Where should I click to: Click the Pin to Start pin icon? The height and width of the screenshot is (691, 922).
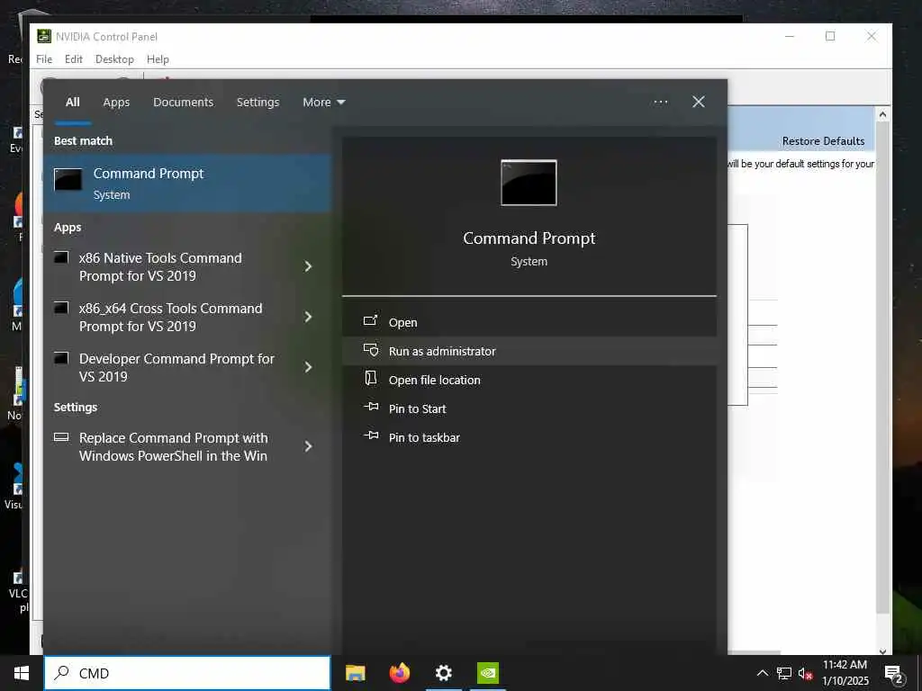(371, 407)
